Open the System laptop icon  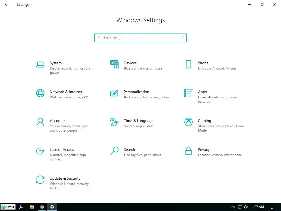coord(40,65)
